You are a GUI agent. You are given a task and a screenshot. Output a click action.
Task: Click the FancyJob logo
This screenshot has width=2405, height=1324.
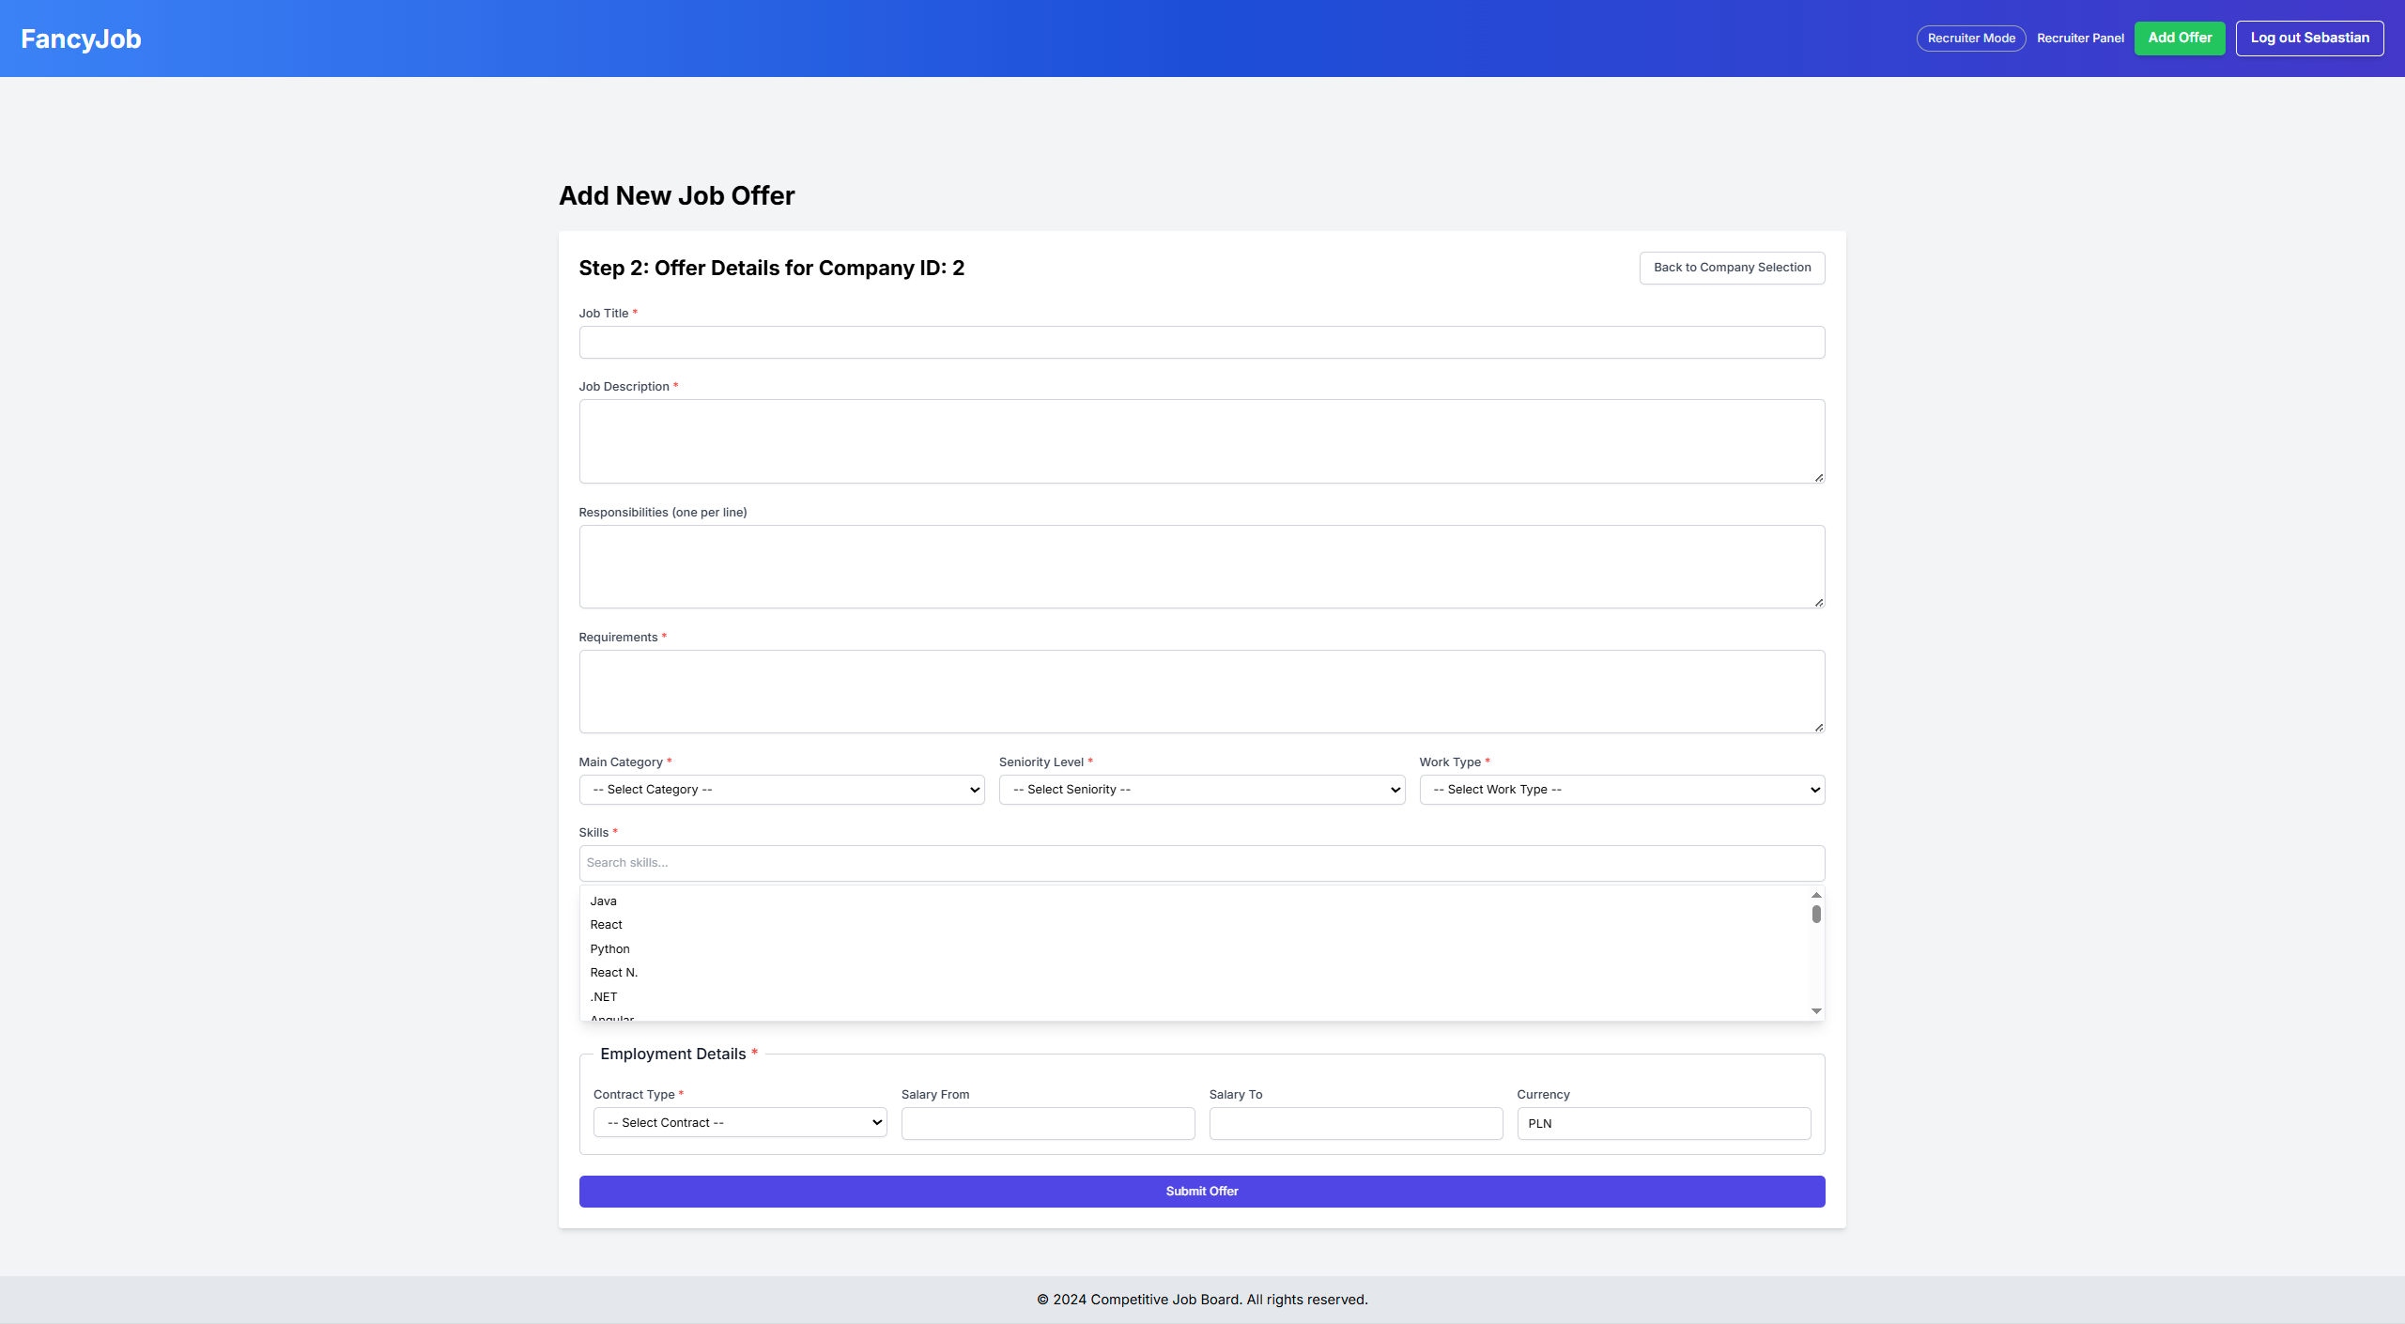[81, 38]
